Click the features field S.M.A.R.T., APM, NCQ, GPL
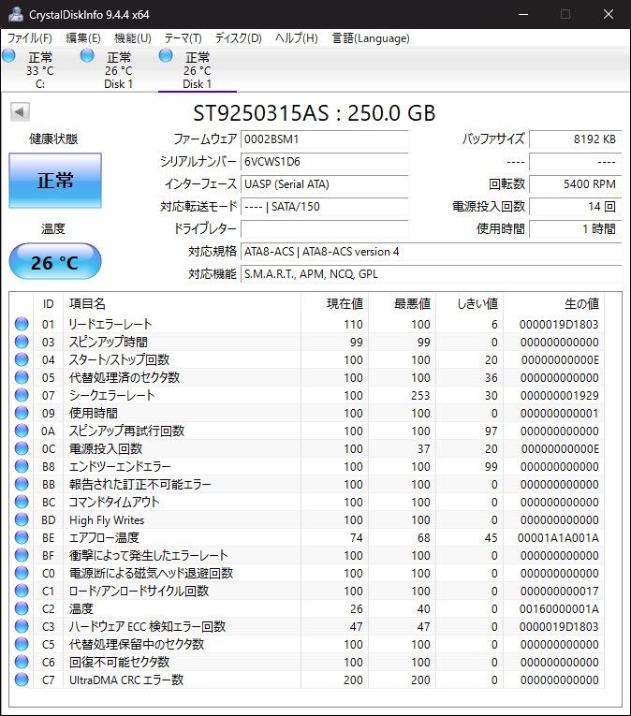This screenshot has height=716, width=631. pyautogui.click(x=431, y=274)
